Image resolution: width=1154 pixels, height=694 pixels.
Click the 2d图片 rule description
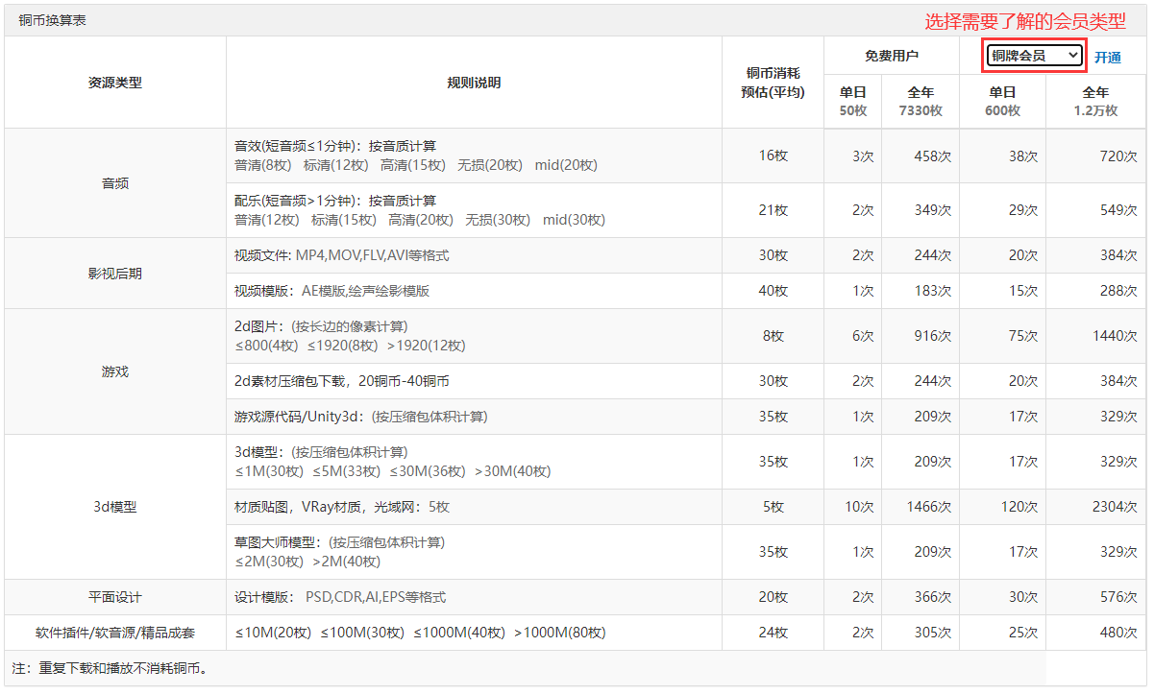[x=474, y=336]
